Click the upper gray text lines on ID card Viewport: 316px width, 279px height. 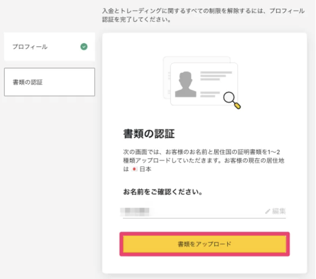pyautogui.click(x=216, y=76)
